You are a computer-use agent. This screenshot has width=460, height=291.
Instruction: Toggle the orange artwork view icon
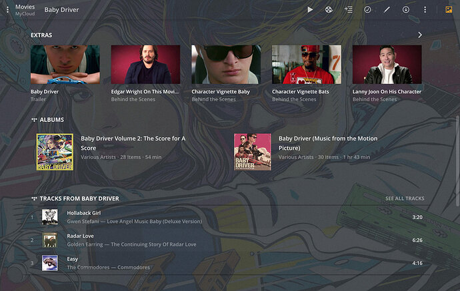[x=449, y=10]
